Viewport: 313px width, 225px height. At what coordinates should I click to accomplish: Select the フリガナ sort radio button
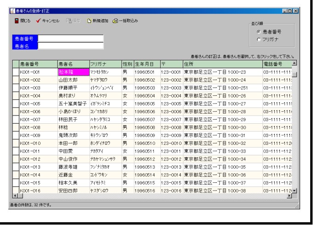coord(259,39)
